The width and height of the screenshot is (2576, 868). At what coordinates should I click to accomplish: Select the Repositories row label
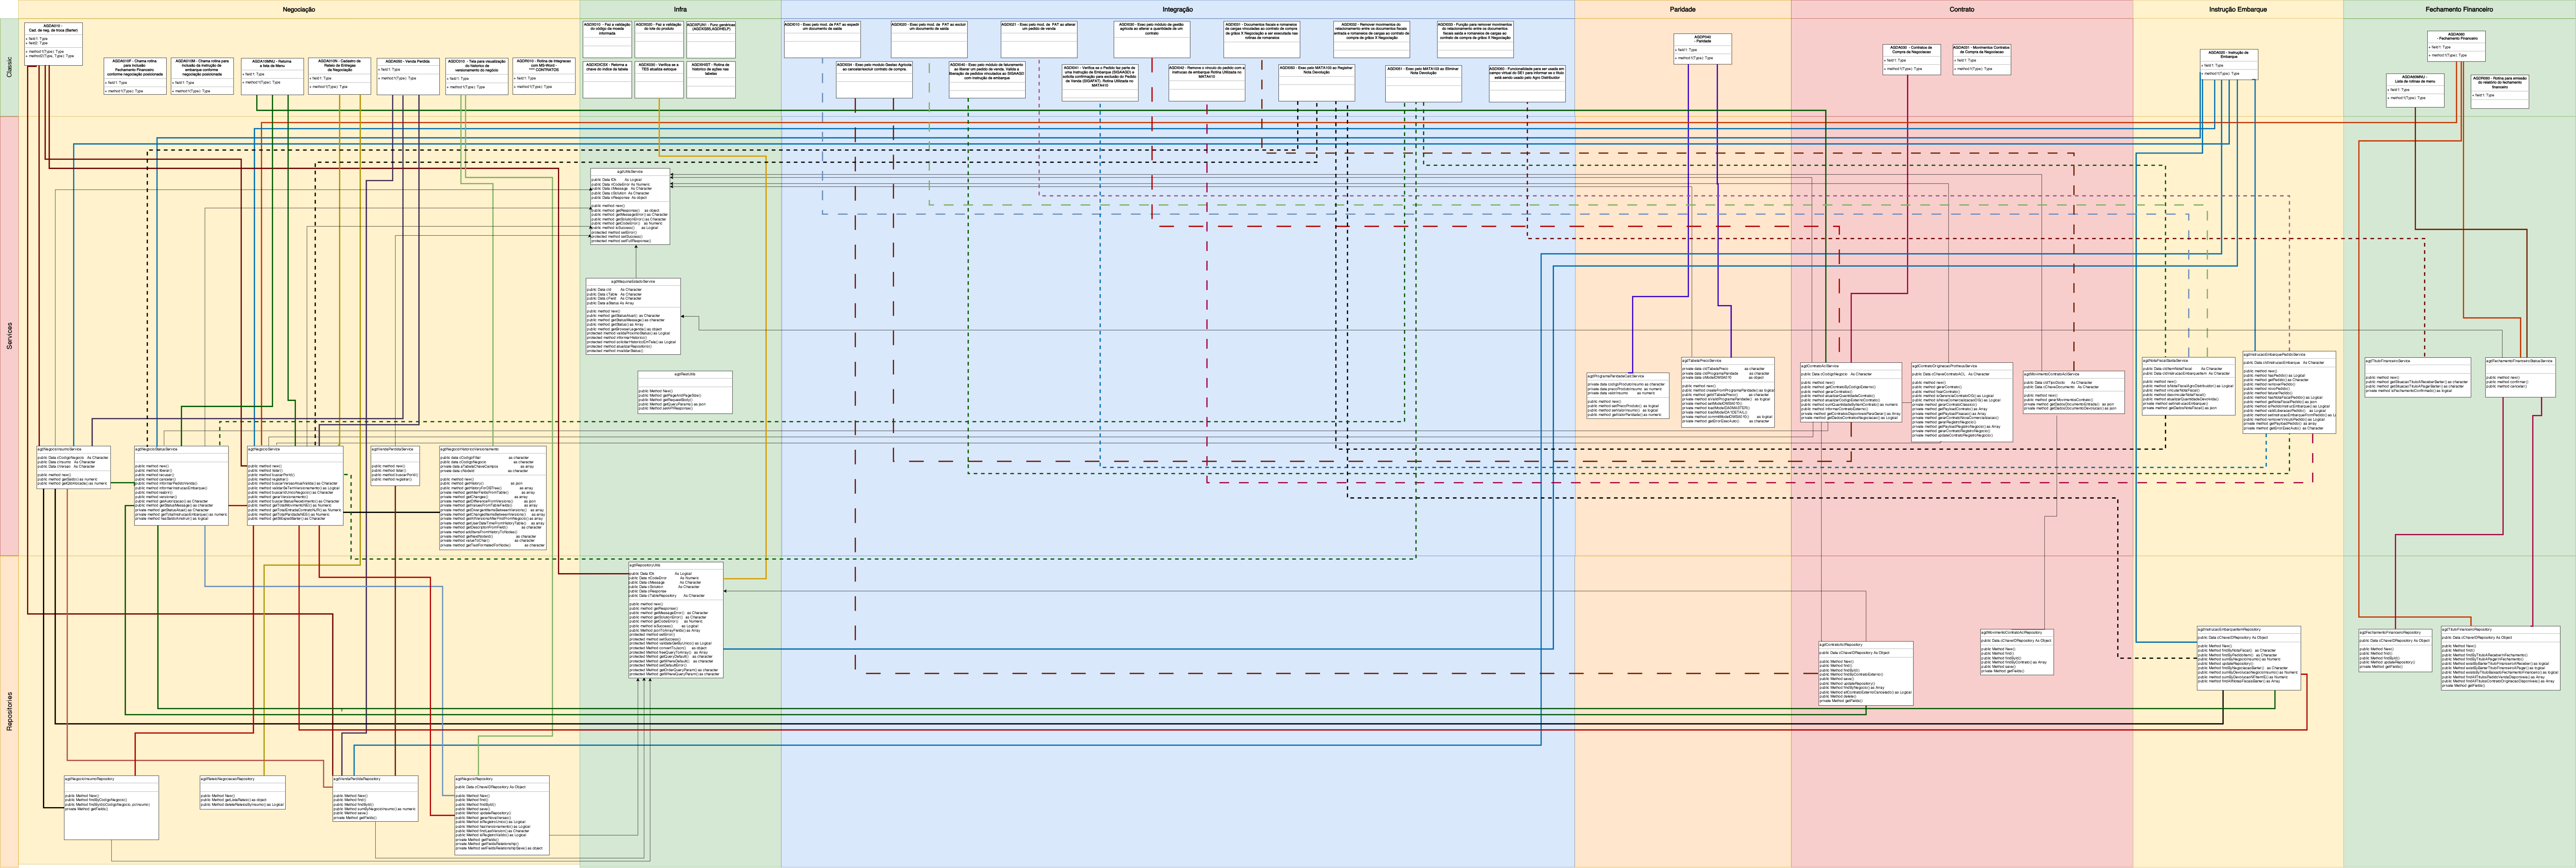point(9,710)
